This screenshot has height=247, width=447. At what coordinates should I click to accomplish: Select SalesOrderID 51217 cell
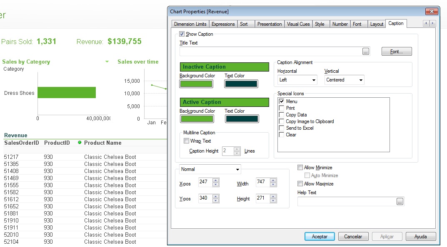[11, 157]
